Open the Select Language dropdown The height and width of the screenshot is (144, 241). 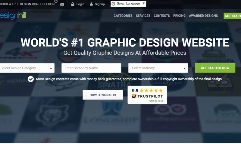point(128,4)
